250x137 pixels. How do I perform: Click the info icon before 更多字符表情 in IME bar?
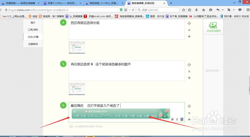tap(86, 111)
